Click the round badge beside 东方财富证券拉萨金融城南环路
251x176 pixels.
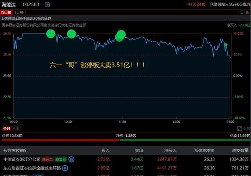[65, 168]
